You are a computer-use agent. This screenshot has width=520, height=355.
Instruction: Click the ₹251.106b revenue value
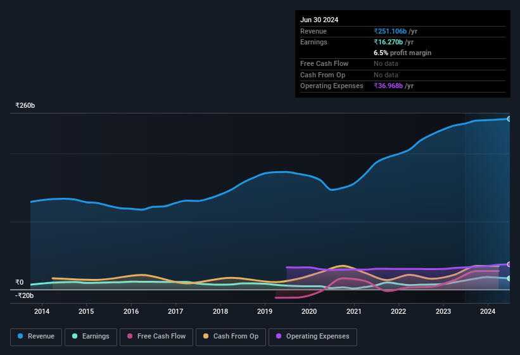390,31
